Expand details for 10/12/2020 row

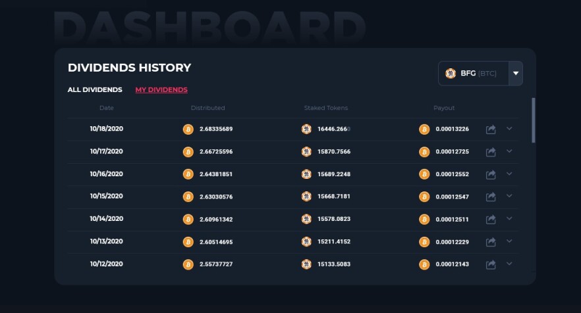click(509, 264)
